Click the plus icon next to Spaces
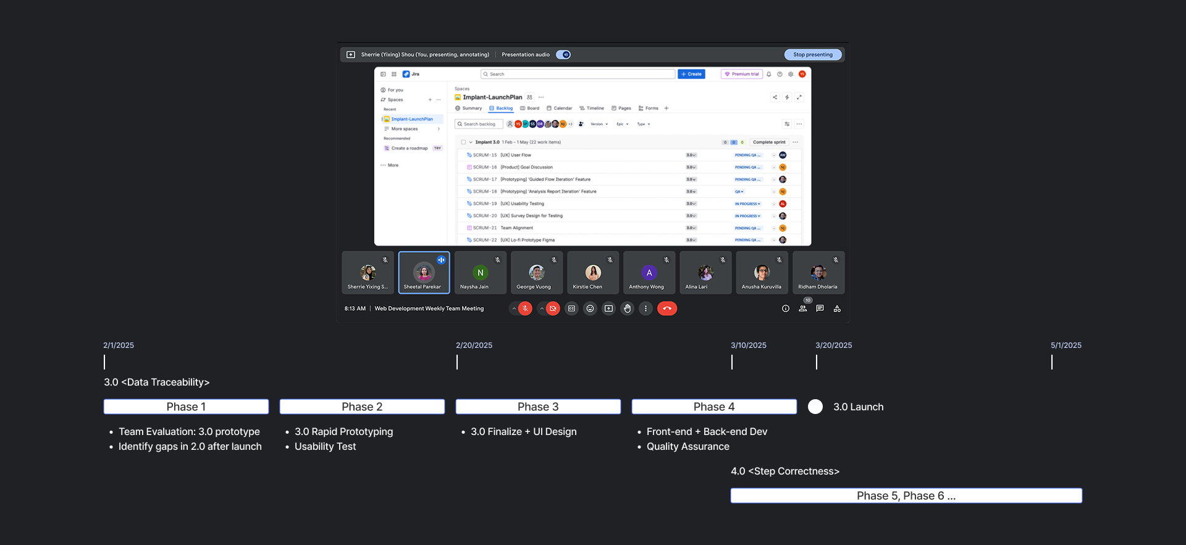Screen dimensions: 1186x545 (x=430, y=99)
